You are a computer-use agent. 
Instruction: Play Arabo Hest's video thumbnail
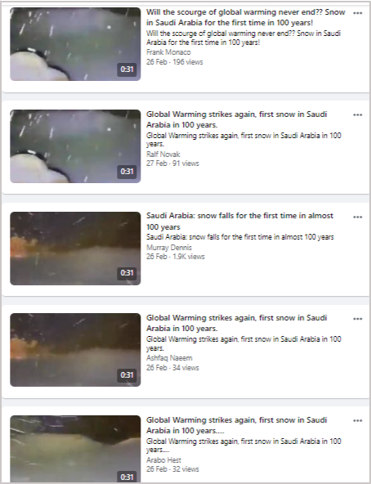coord(75,450)
